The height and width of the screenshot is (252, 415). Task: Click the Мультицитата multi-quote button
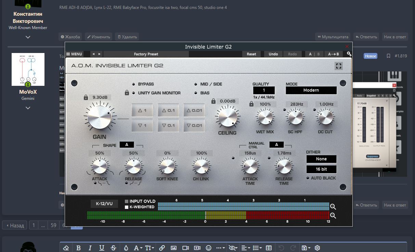click(x=333, y=37)
